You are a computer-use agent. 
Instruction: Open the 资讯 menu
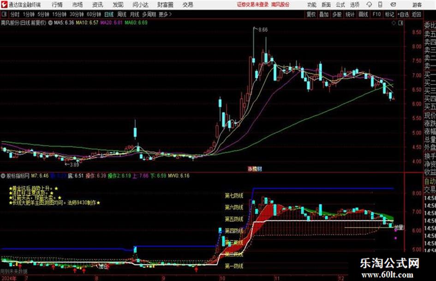point(98,5)
